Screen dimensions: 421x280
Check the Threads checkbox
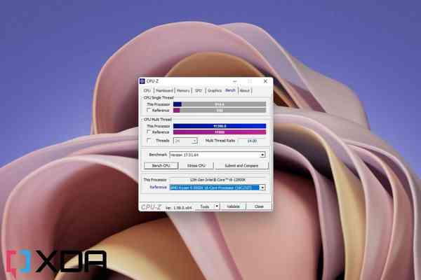click(x=148, y=141)
